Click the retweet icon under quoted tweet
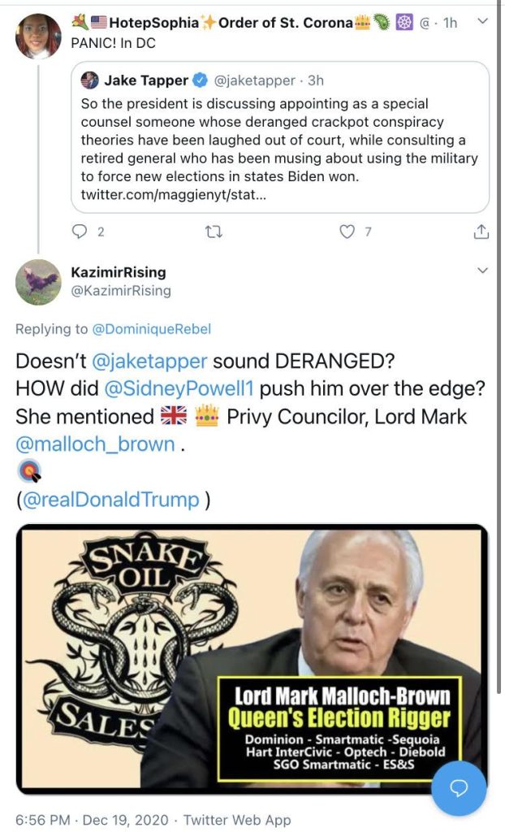505x832 pixels. 214,232
